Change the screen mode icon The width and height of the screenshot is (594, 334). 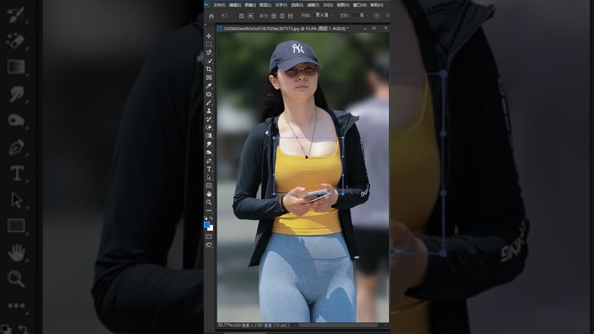point(209,245)
